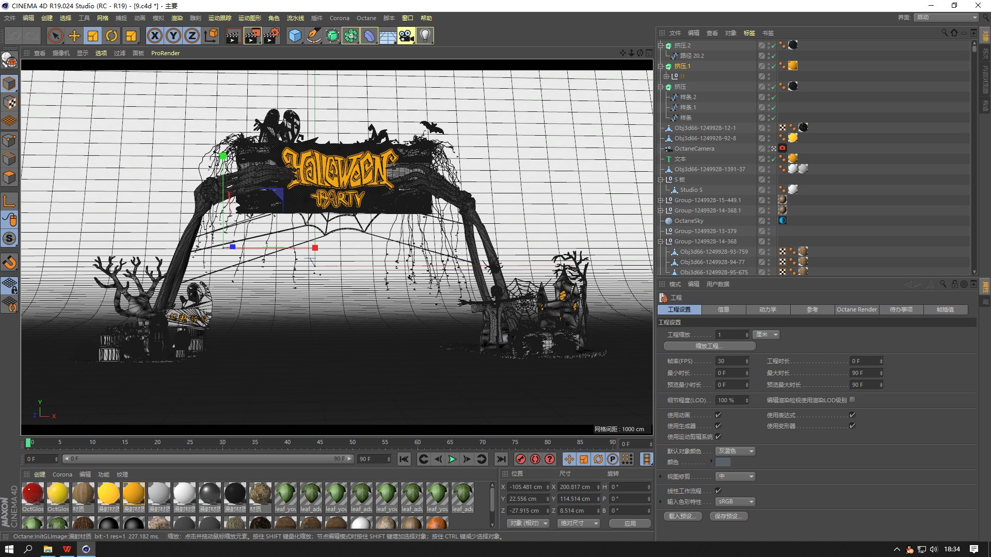Select the spline pen tool
This screenshot has width=991, height=557.
313,36
